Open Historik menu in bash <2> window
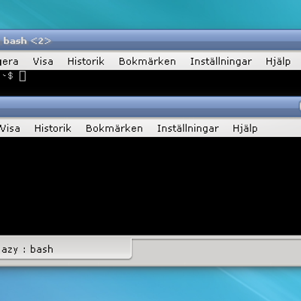This screenshot has width=301, height=301. click(x=86, y=62)
